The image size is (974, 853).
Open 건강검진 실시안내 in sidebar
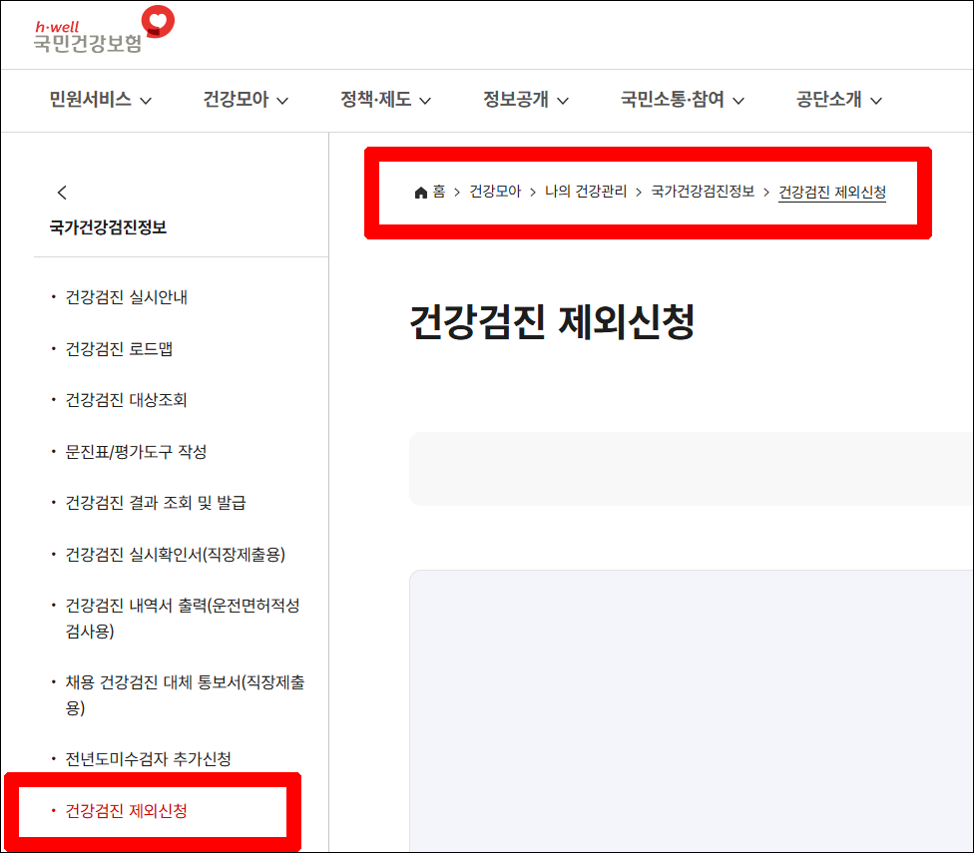tap(127, 297)
